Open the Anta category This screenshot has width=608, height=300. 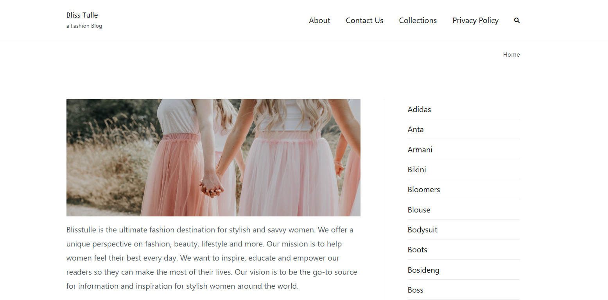coord(415,129)
